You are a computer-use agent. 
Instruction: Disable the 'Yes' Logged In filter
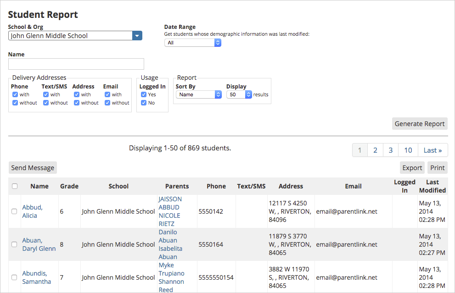(x=144, y=94)
